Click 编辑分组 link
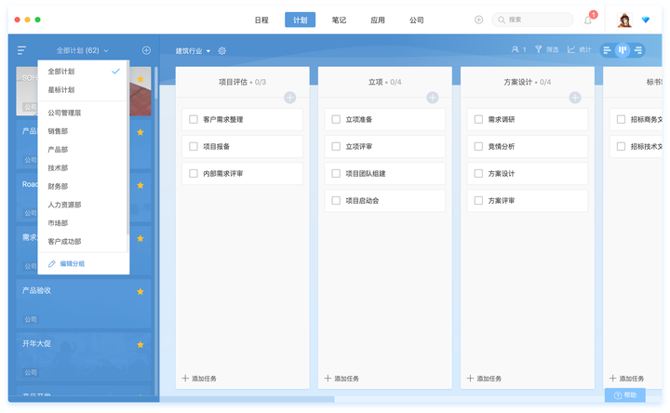Viewport: 670px width, 413px height. [73, 263]
